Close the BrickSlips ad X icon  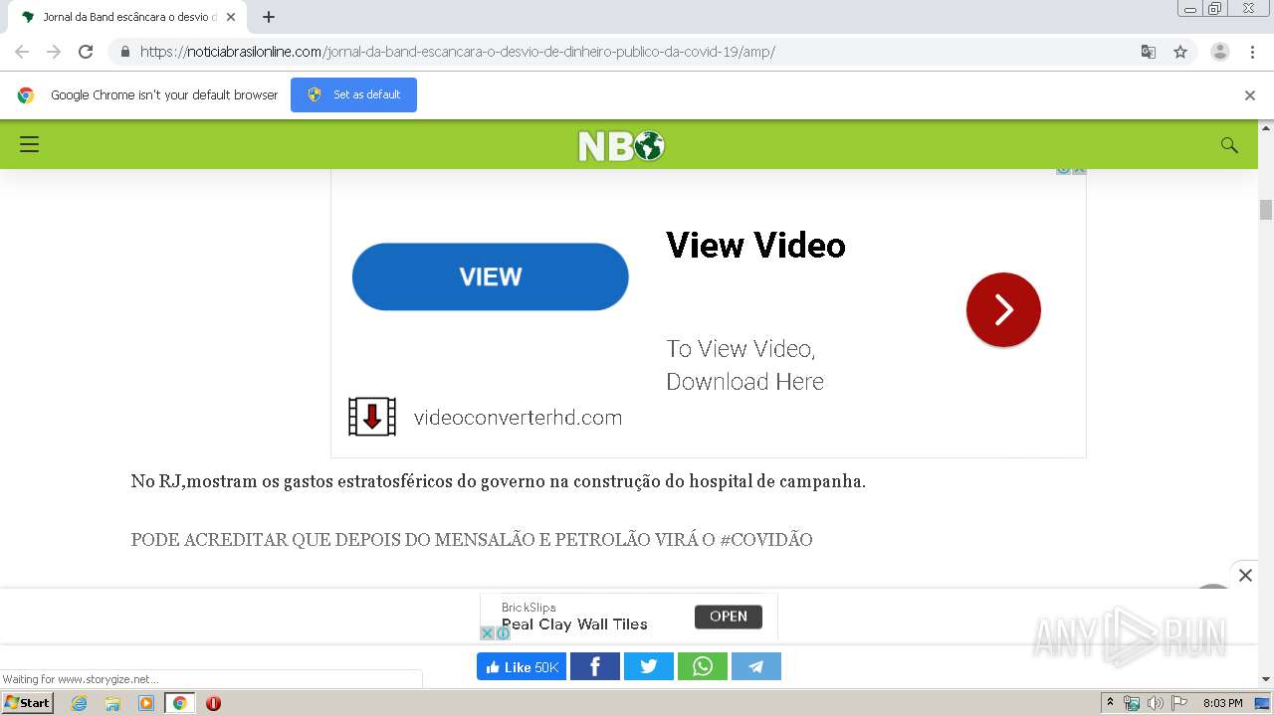pos(488,633)
